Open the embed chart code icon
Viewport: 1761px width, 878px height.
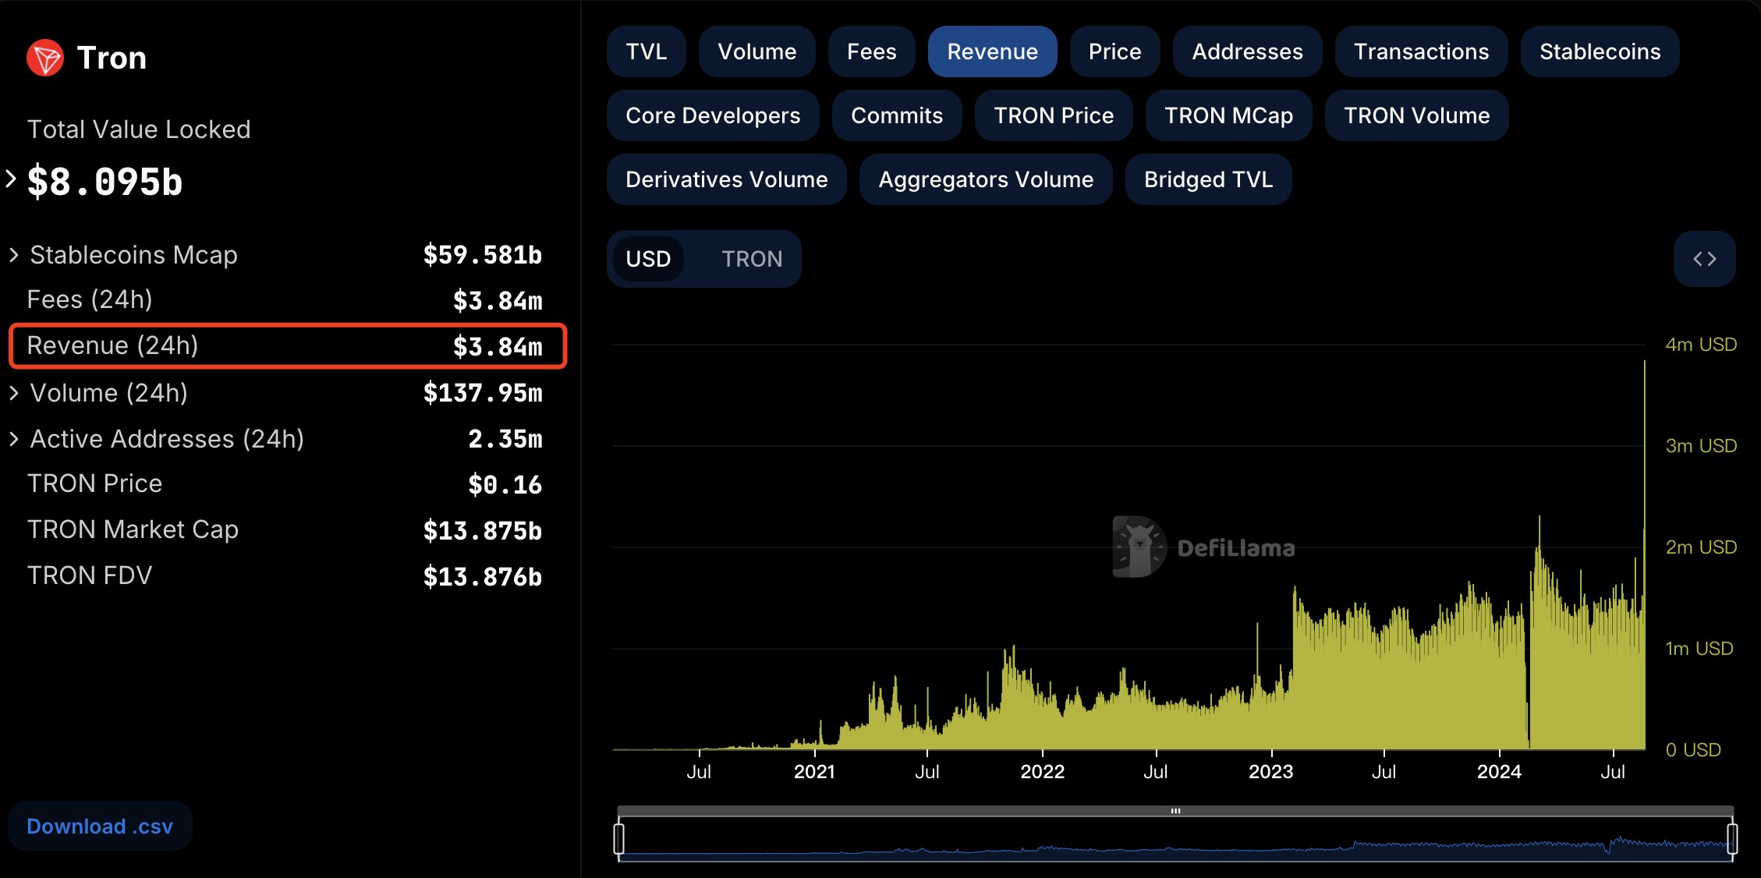[x=1704, y=259]
